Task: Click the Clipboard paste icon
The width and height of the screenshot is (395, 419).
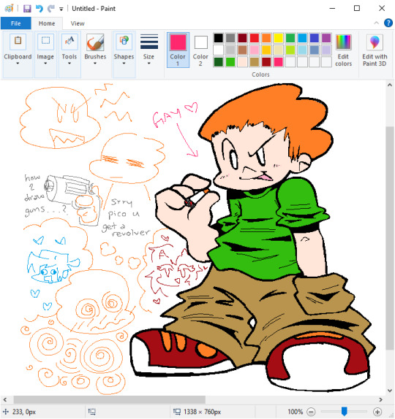Action: point(18,42)
